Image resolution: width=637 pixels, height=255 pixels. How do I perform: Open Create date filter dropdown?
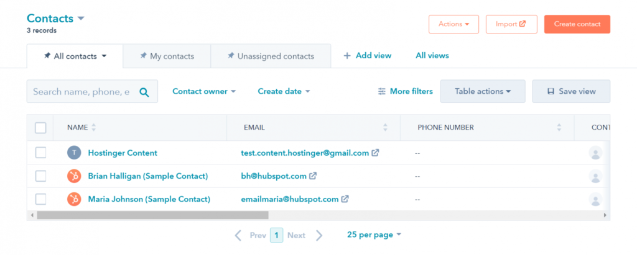(x=284, y=91)
